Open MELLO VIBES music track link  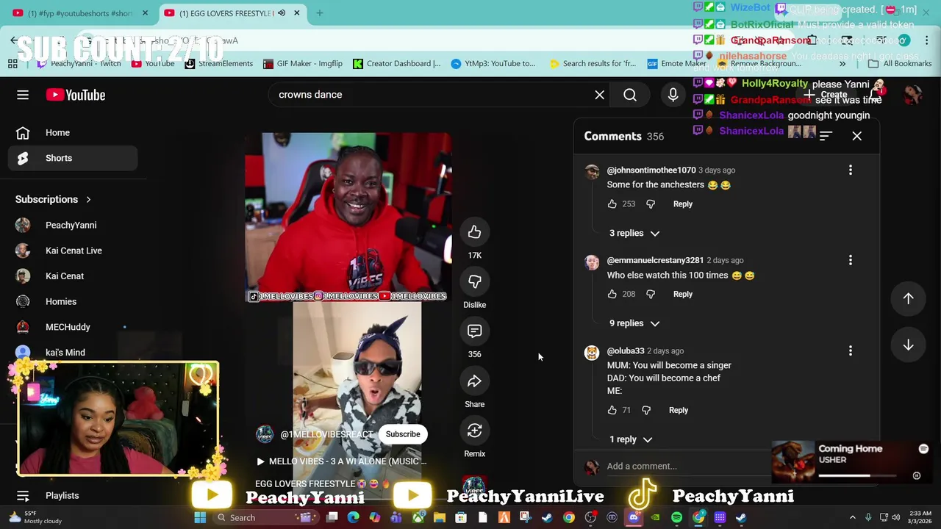(341, 461)
